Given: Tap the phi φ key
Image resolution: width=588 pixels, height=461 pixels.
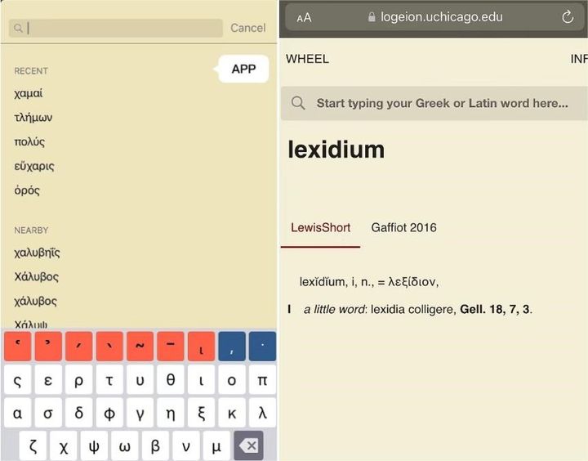Looking at the screenshot, I should coord(109,413).
